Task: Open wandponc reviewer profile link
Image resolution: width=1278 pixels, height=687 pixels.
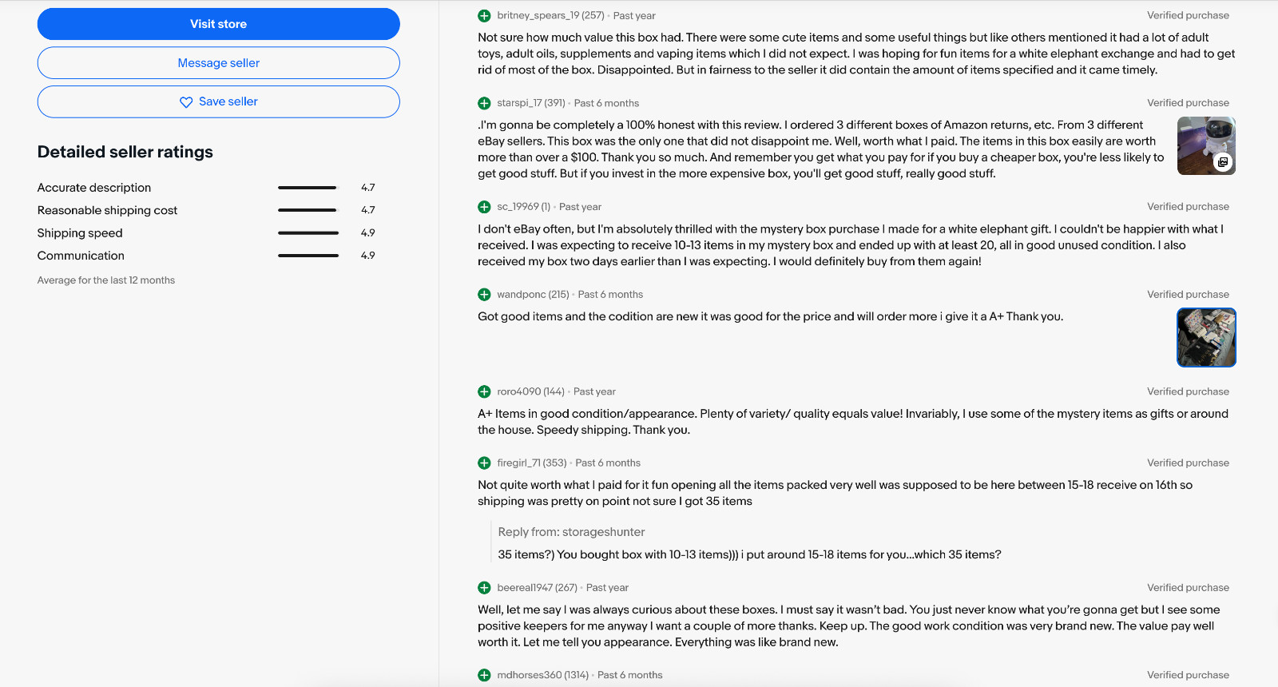Action: pos(521,295)
